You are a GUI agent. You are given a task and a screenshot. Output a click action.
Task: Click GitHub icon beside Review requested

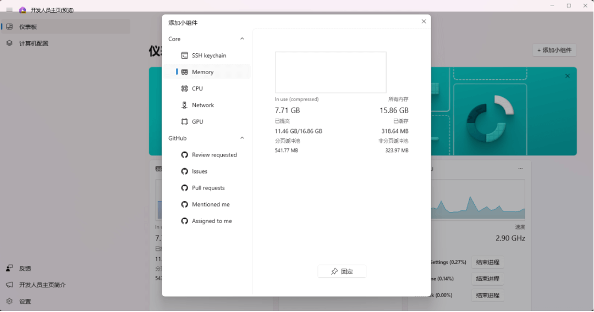click(x=185, y=155)
